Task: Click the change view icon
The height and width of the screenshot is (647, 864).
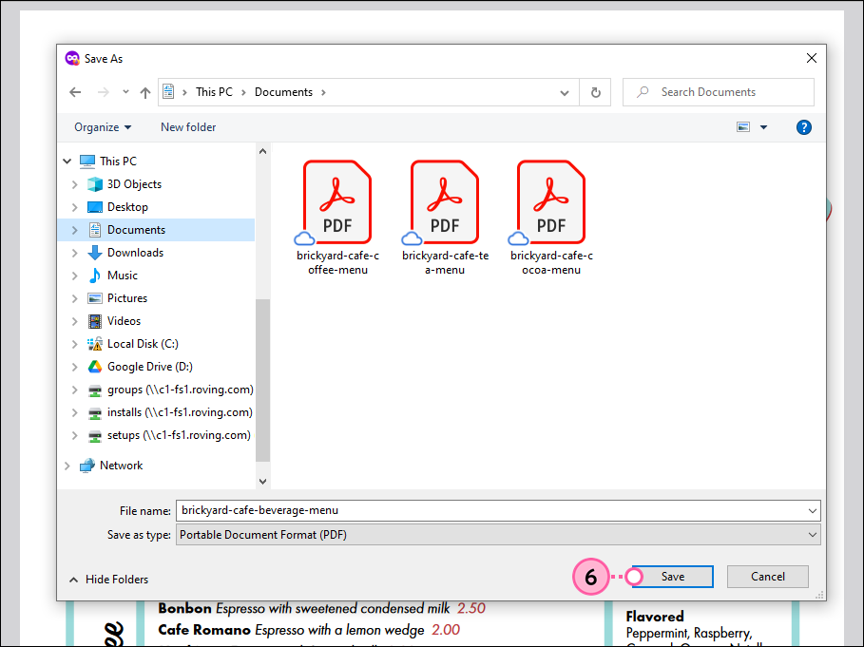Action: (743, 127)
